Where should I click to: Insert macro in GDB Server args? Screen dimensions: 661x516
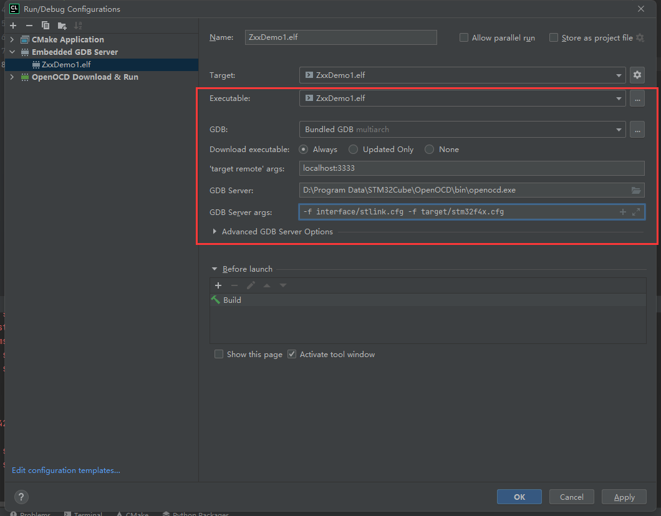622,212
